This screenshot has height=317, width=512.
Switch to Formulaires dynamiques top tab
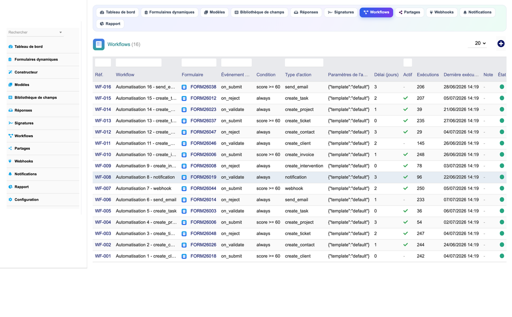pyautogui.click(x=169, y=12)
